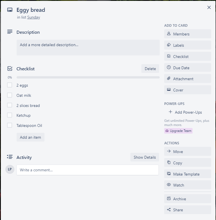Click the Archive box icon
216x220 pixels.
pyautogui.click(x=169, y=199)
